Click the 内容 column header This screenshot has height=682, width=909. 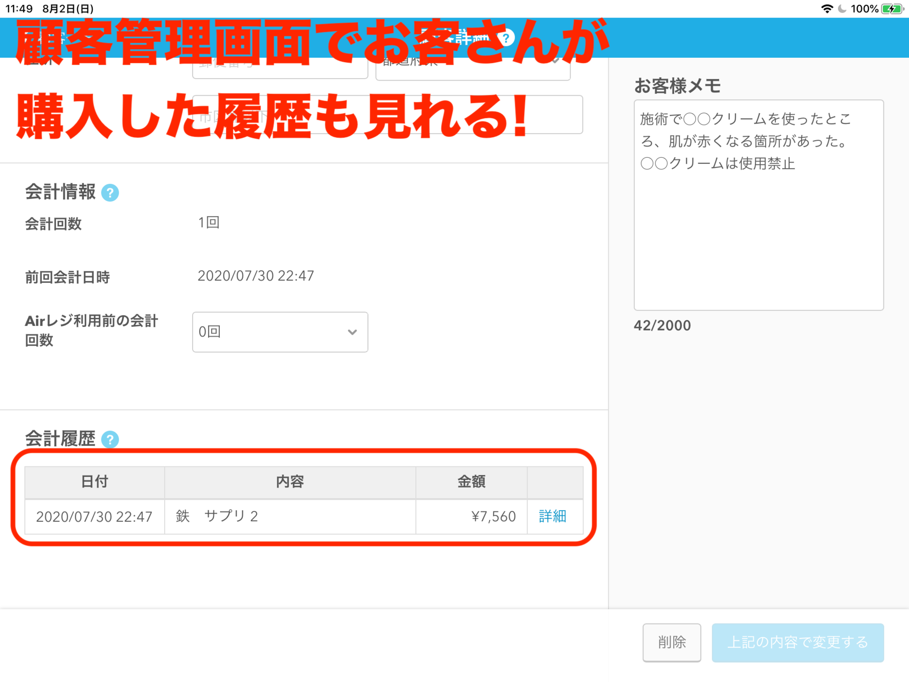click(290, 482)
